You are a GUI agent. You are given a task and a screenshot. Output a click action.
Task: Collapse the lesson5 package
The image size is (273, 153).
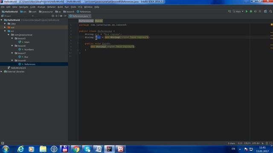pyautogui.click(x=12, y=38)
